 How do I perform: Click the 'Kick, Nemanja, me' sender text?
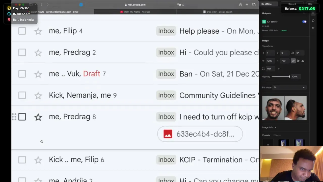[x=80, y=95]
